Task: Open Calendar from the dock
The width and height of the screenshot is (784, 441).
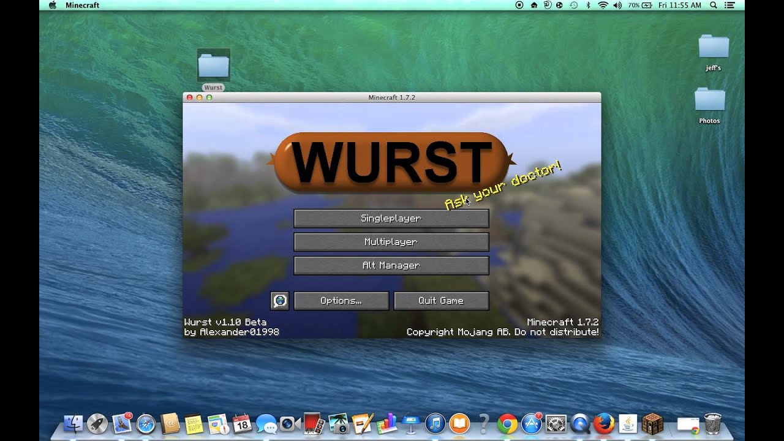Action: [x=242, y=423]
